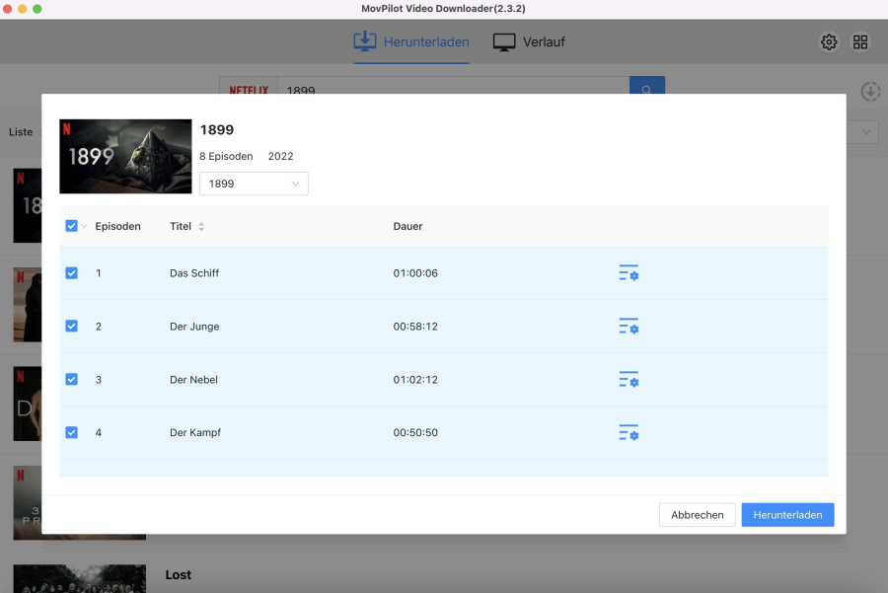The height and width of the screenshot is (593, 888).
Task: Click the blue search magnifier button
Action: pos(646,86)
